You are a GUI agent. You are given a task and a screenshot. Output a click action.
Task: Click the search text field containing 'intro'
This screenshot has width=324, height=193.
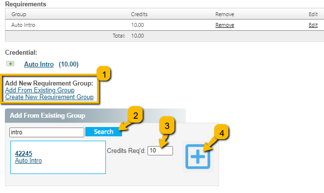click(47, 132)
